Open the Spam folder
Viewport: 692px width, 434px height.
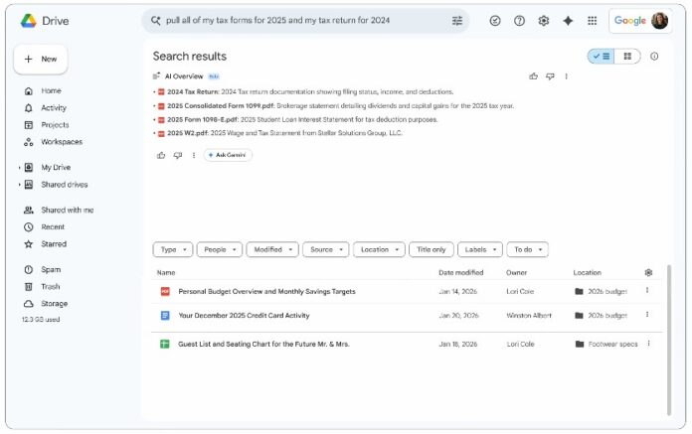pyautogui.click(x=51, y=270)
